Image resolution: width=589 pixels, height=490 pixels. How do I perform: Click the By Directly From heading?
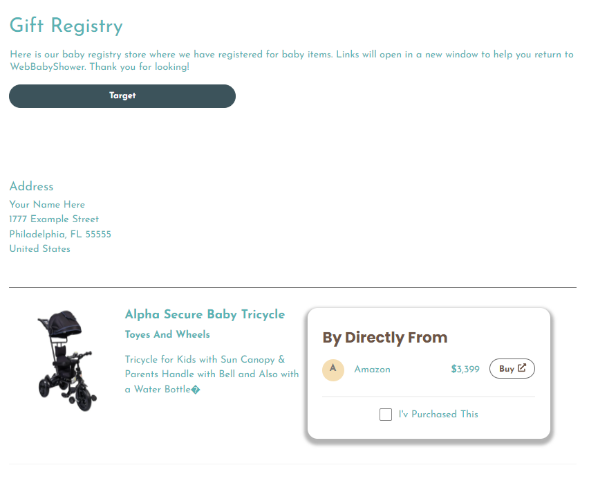tap(384, 338)
